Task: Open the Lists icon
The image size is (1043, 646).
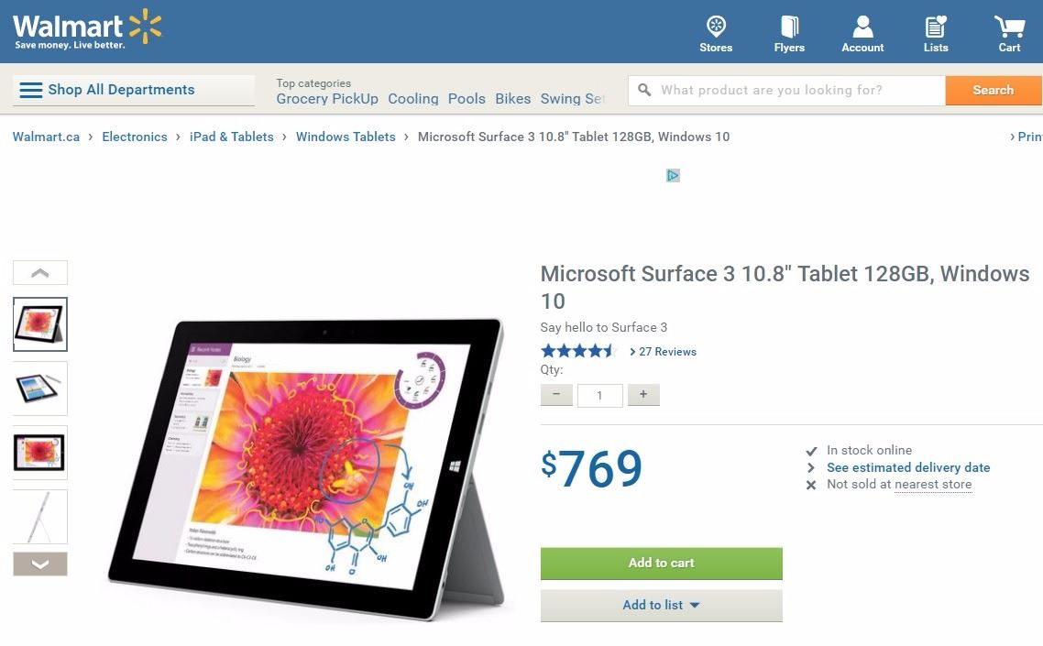Action: [935, 34]
